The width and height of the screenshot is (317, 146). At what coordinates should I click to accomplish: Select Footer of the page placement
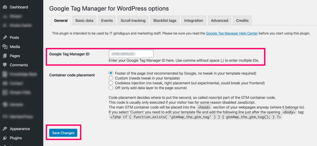(111, 73)
